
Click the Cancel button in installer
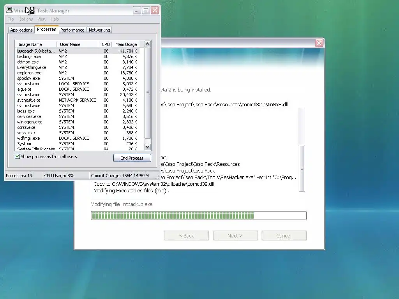[x=284, y=236]
